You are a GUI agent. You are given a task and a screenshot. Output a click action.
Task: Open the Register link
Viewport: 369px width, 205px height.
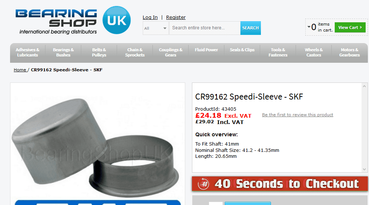pyautogui.click(x=176, y=17)
